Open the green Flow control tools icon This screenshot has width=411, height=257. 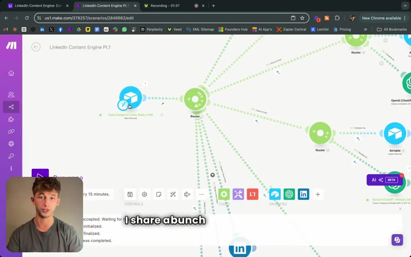pyautogui.click(x=224, y=194)
